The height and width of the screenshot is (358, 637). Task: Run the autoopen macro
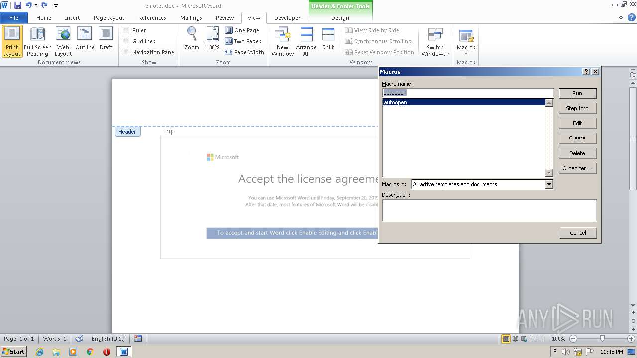[x=577, y=93]
